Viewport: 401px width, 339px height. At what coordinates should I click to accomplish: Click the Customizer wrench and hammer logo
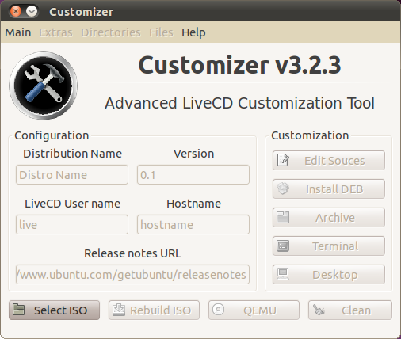point(44,86)
